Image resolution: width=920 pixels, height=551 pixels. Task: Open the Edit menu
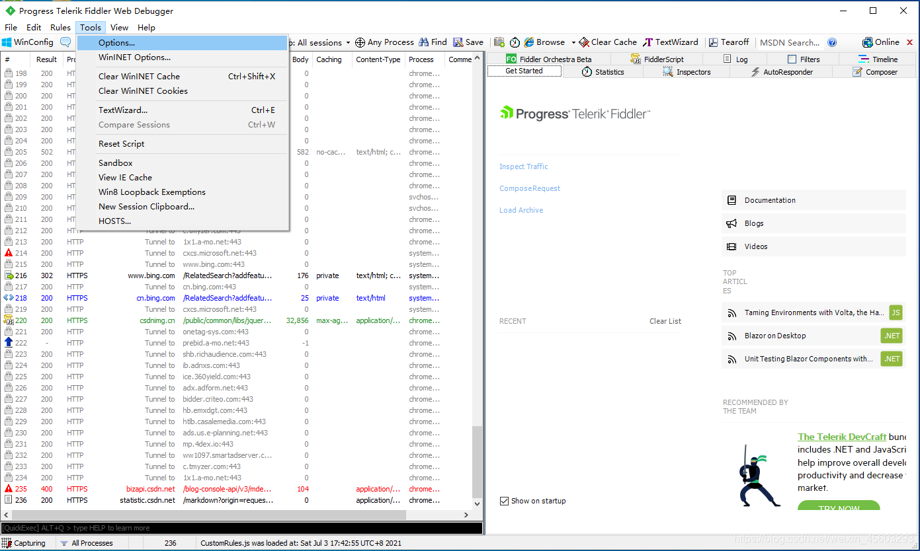click(x=34, y=28)
